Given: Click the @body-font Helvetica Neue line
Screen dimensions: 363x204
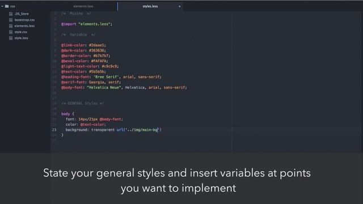Looking at the screenshot, I should pos(124,87).
